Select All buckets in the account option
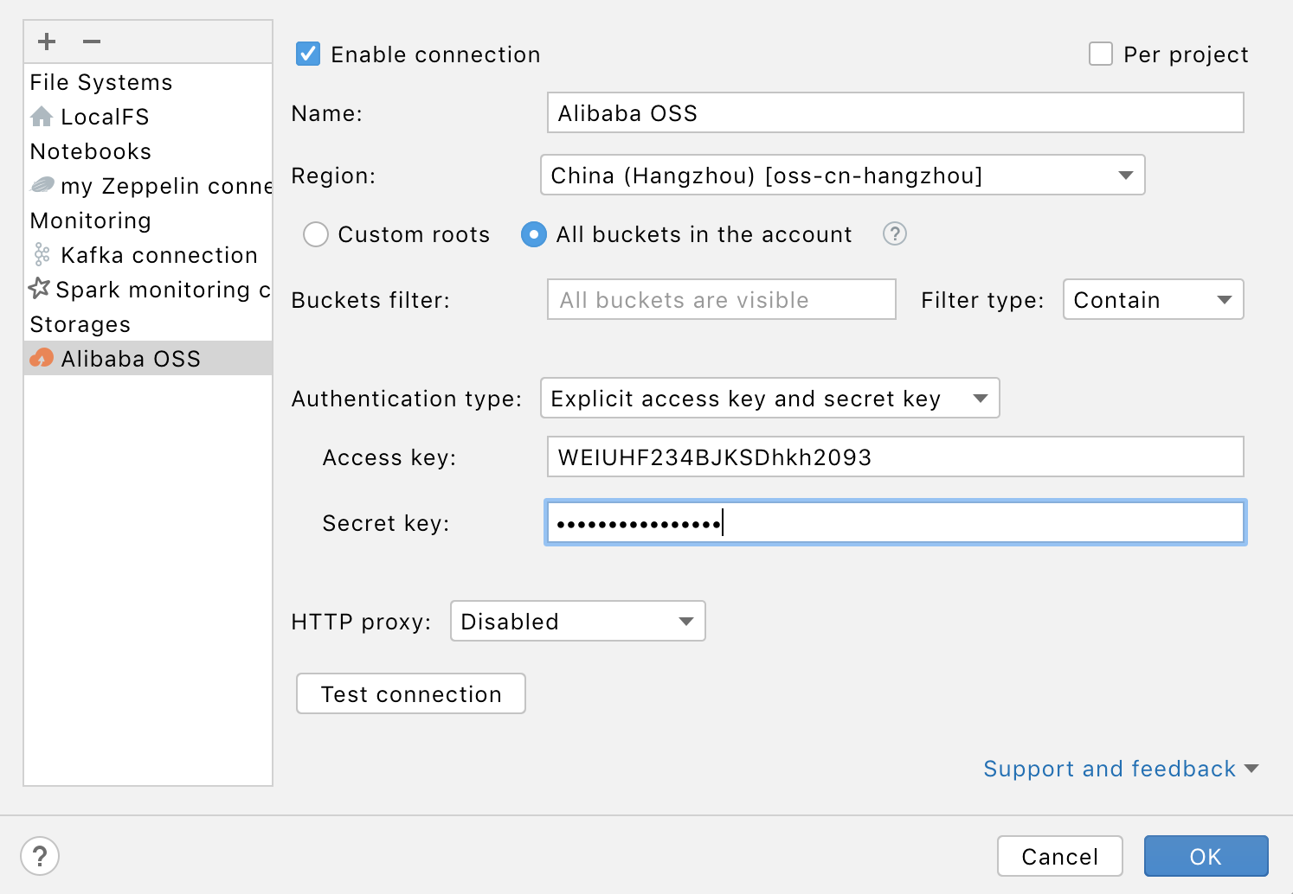Viewport: 1293px width, 894px height. (534, 234)
